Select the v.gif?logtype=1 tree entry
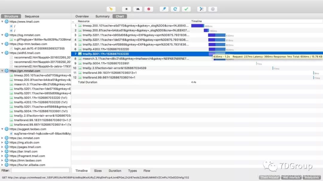 pyautogui.click(x=42, y=39)
